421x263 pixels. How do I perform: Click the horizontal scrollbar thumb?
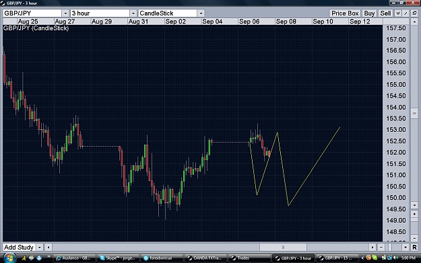[283, 247]
